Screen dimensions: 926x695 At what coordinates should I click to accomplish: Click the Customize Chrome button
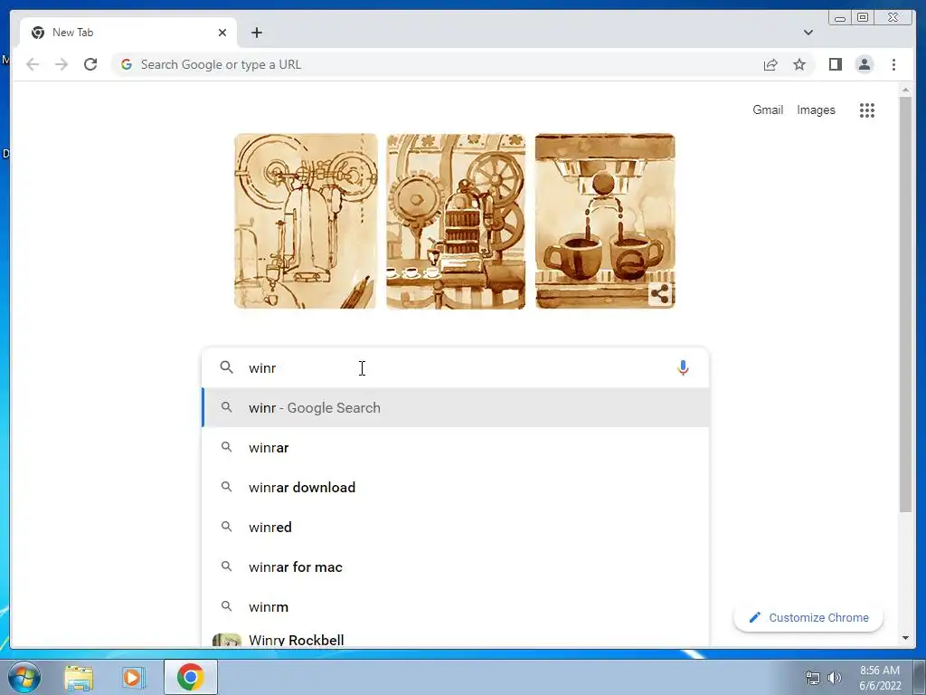pos(808,617)
